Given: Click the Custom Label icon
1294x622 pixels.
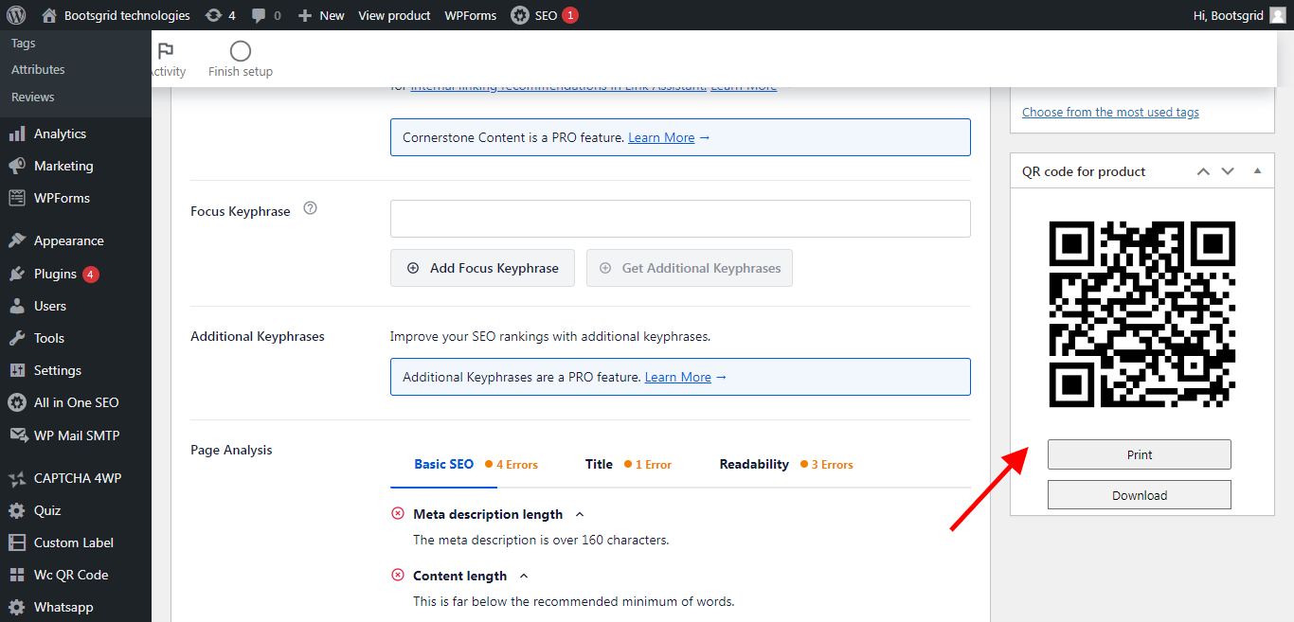Looking at the screenshot, I should (17, 543).
